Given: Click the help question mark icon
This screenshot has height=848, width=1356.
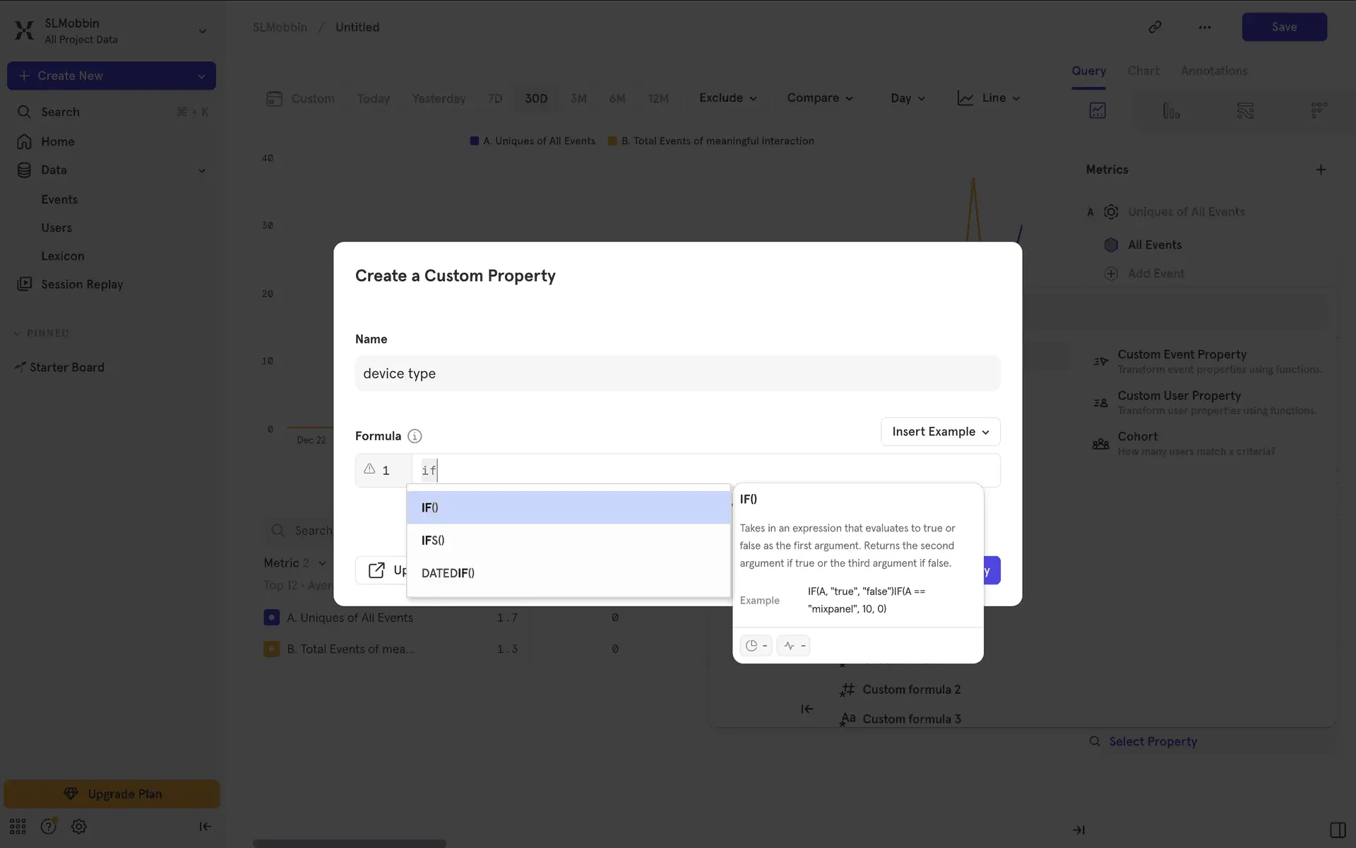Looking at the screenshot, I should pyautogui.click(x=48, y=826).
